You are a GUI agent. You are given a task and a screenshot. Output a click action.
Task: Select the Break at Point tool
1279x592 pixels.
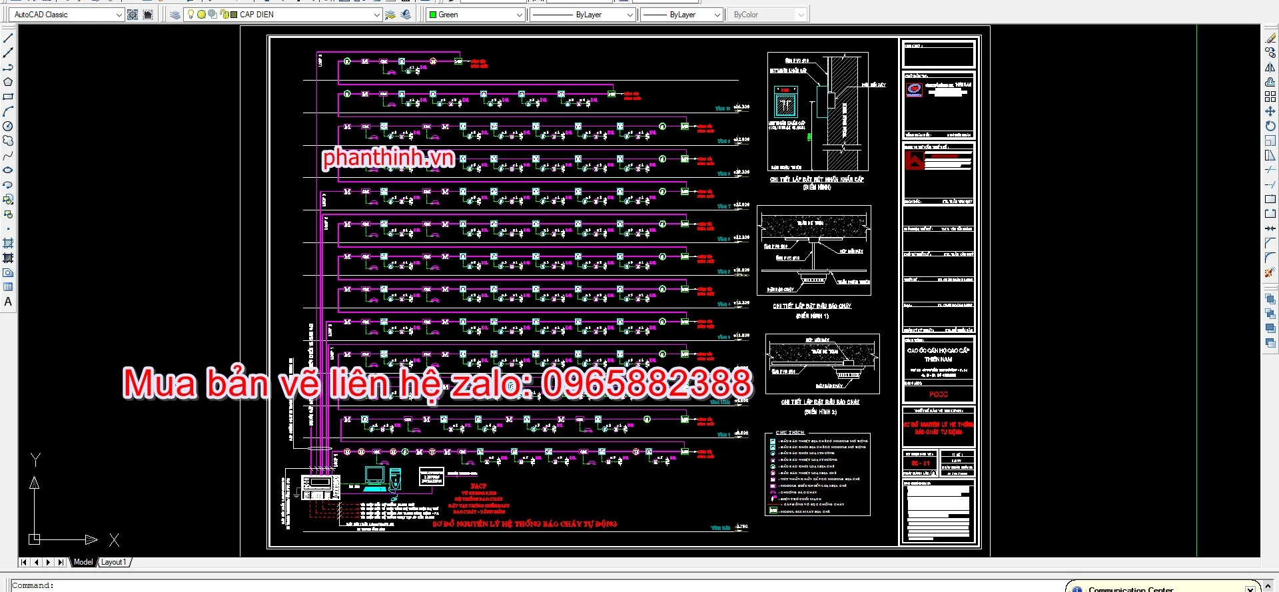click(1270, 199)
